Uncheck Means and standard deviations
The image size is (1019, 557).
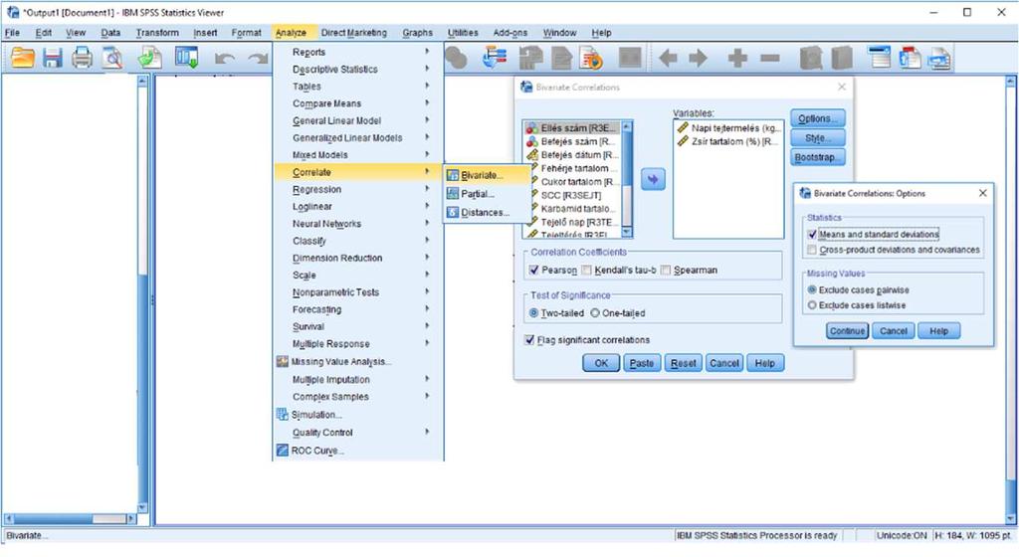click(x=812, y=235)
